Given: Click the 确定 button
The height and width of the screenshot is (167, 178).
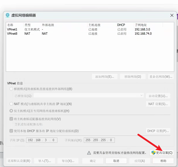Looking at the screenshot, I should tap(93, 161).
